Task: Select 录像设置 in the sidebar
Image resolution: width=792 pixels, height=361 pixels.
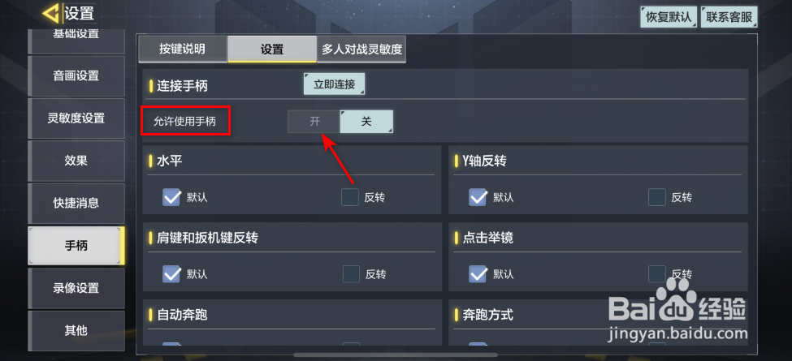Action: pyautogui.click(x=76, y=289)
